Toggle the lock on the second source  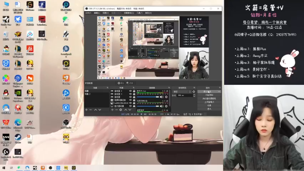tap(134, 94)
